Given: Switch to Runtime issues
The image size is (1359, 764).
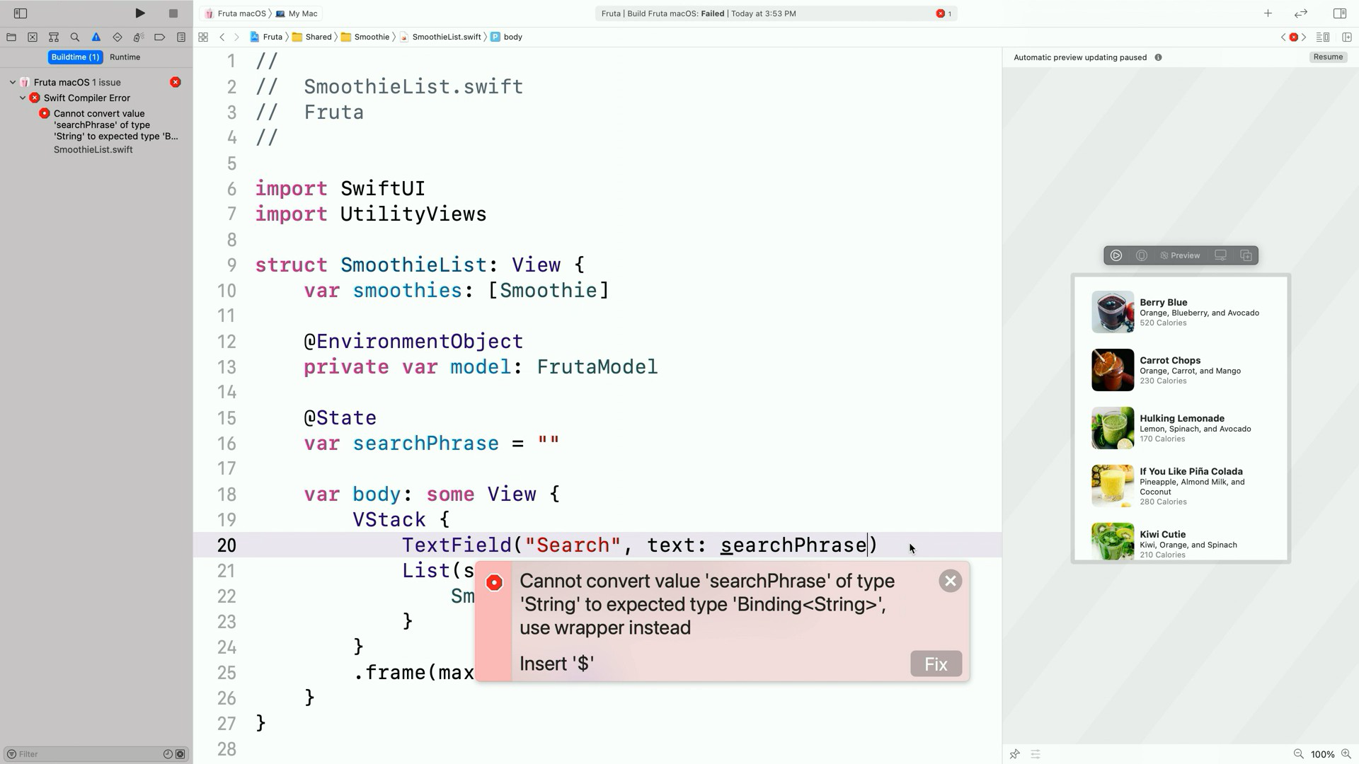Looking at the screenshot, I should click(125, 57).
